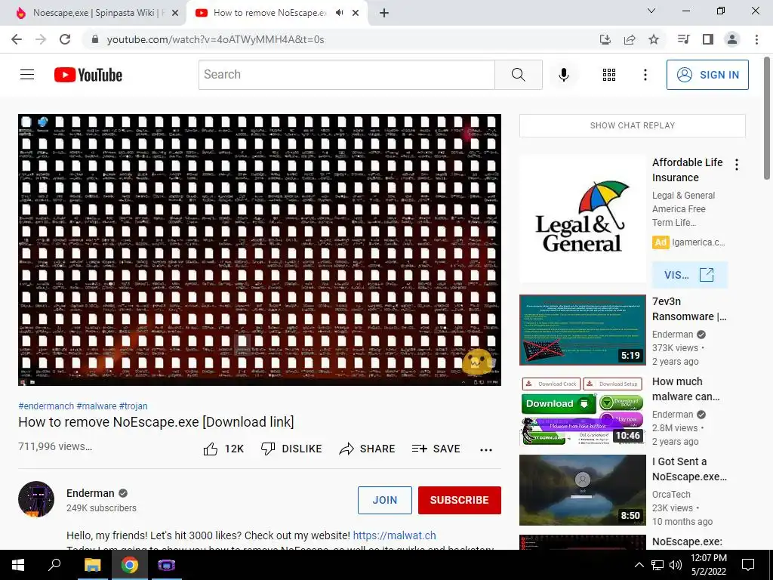
Task: Share this page from address bar
Action: pyautogui.click(x=630, y=39)
